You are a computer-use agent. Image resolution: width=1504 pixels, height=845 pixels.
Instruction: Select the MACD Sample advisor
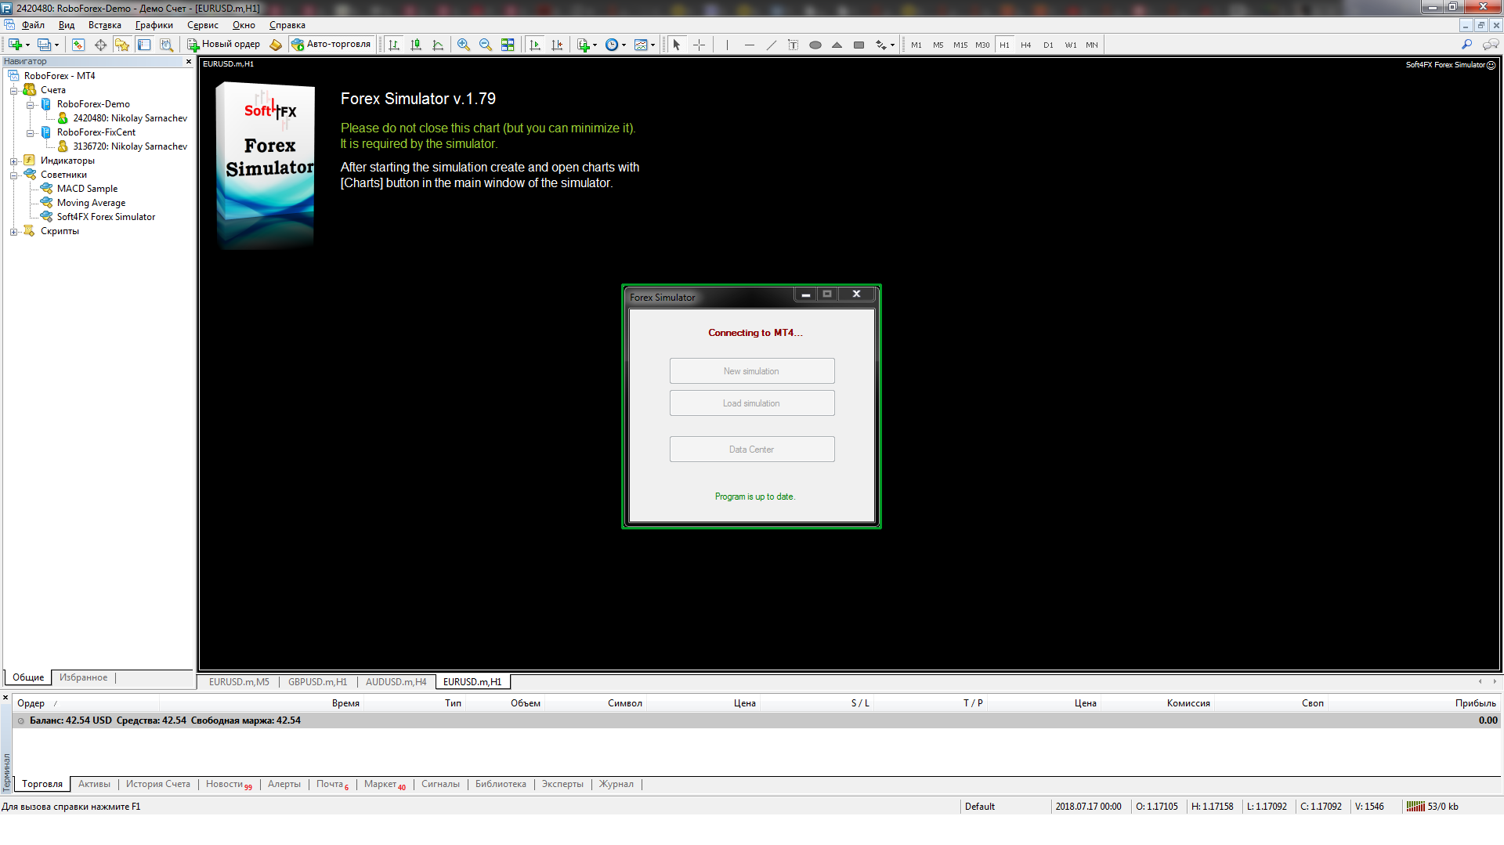[x=87, y=189]
